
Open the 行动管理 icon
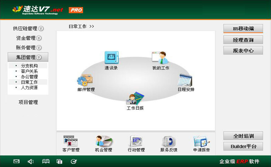136,141
